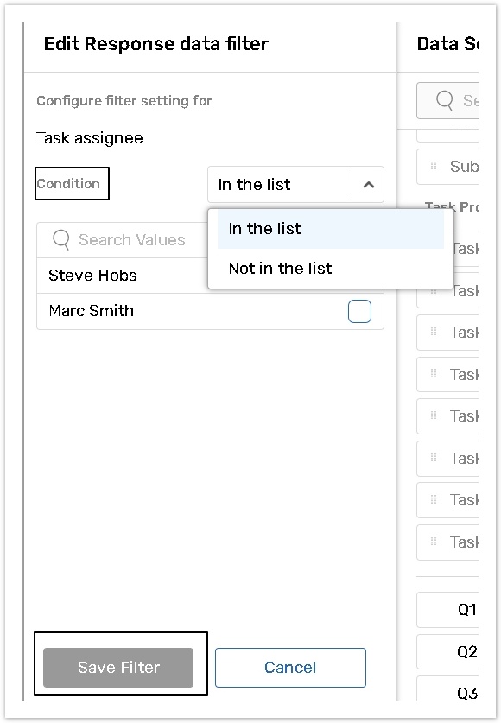Click drag handle icon on Sub item
Viewport: 501px width, 723px height.
(x=434, y=166)
